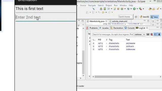Open the External Tools dropdown arrow
Viewport: 162px width, 91px height.
143,9
